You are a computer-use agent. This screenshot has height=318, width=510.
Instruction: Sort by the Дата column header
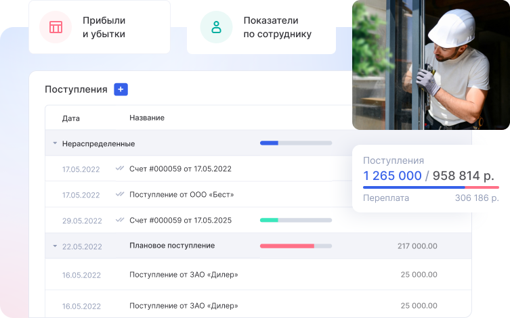(x=71, y=118)
